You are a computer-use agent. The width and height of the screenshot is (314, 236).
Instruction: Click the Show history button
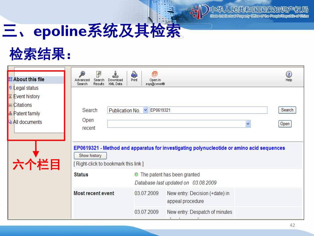pos(90,155)
